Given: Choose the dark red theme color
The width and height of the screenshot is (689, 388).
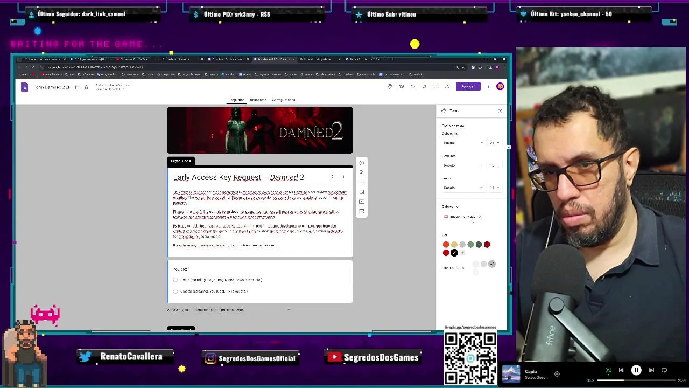Looking at the screenshot, I should (x=487, y=245).
